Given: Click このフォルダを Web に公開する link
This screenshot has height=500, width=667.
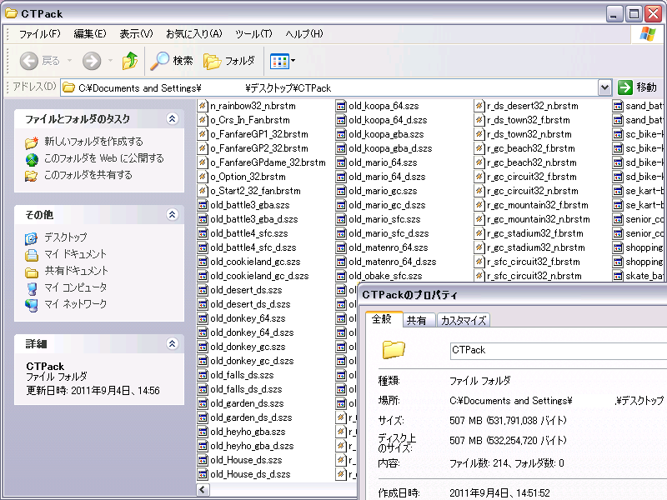Looking at the screenshot, I should 103,158.
